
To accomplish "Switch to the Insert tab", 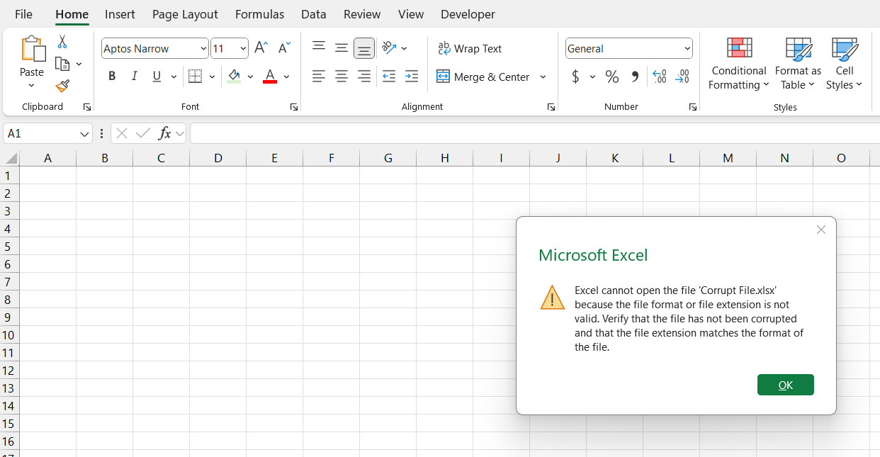I will click(120, 14).
